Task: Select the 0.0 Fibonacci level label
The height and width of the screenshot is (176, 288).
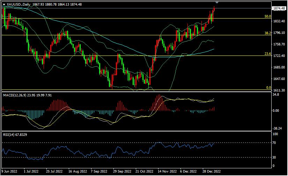Action: (268, 88)
